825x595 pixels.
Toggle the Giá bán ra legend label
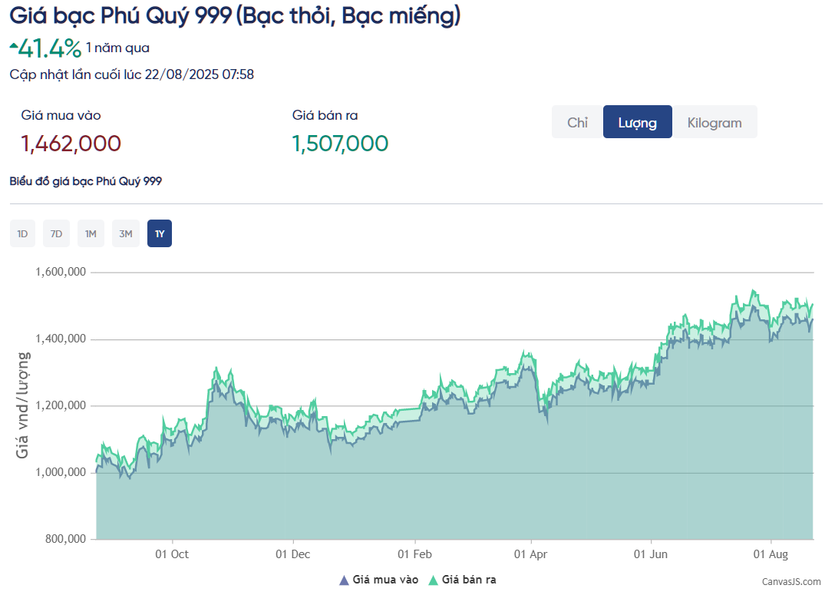tap(468, 580)
